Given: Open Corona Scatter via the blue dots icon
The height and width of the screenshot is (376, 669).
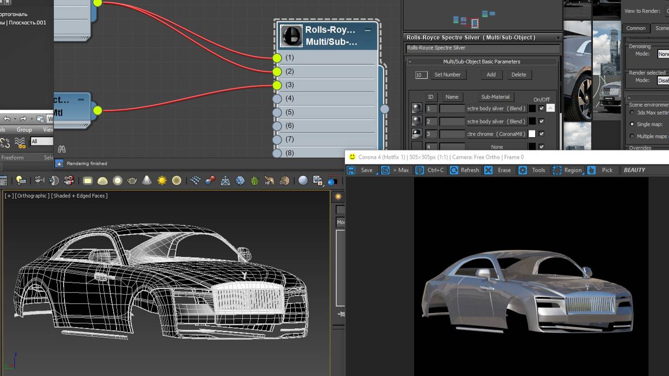Looking at the screenshot, I should (195, 181).
